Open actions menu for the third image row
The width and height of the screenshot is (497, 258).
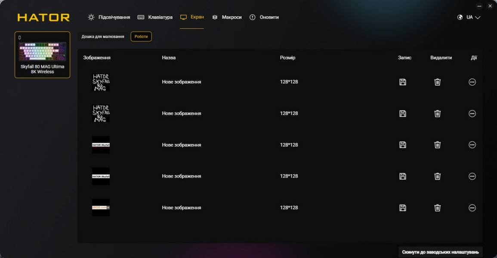point(472,145)
